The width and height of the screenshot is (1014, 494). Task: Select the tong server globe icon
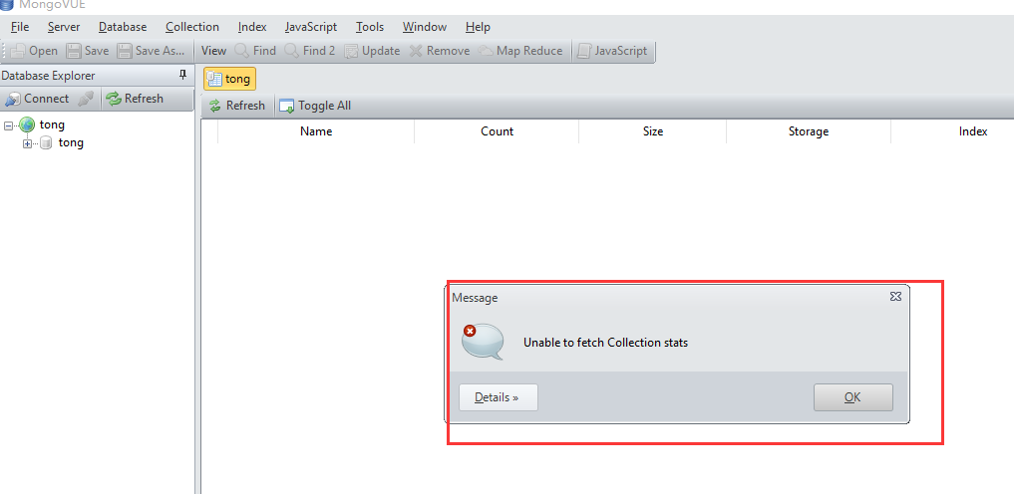coord(27,124)
